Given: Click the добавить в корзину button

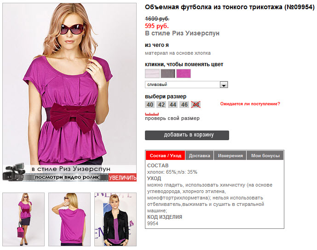Looking at the screenshot, I should coord(187,135).
